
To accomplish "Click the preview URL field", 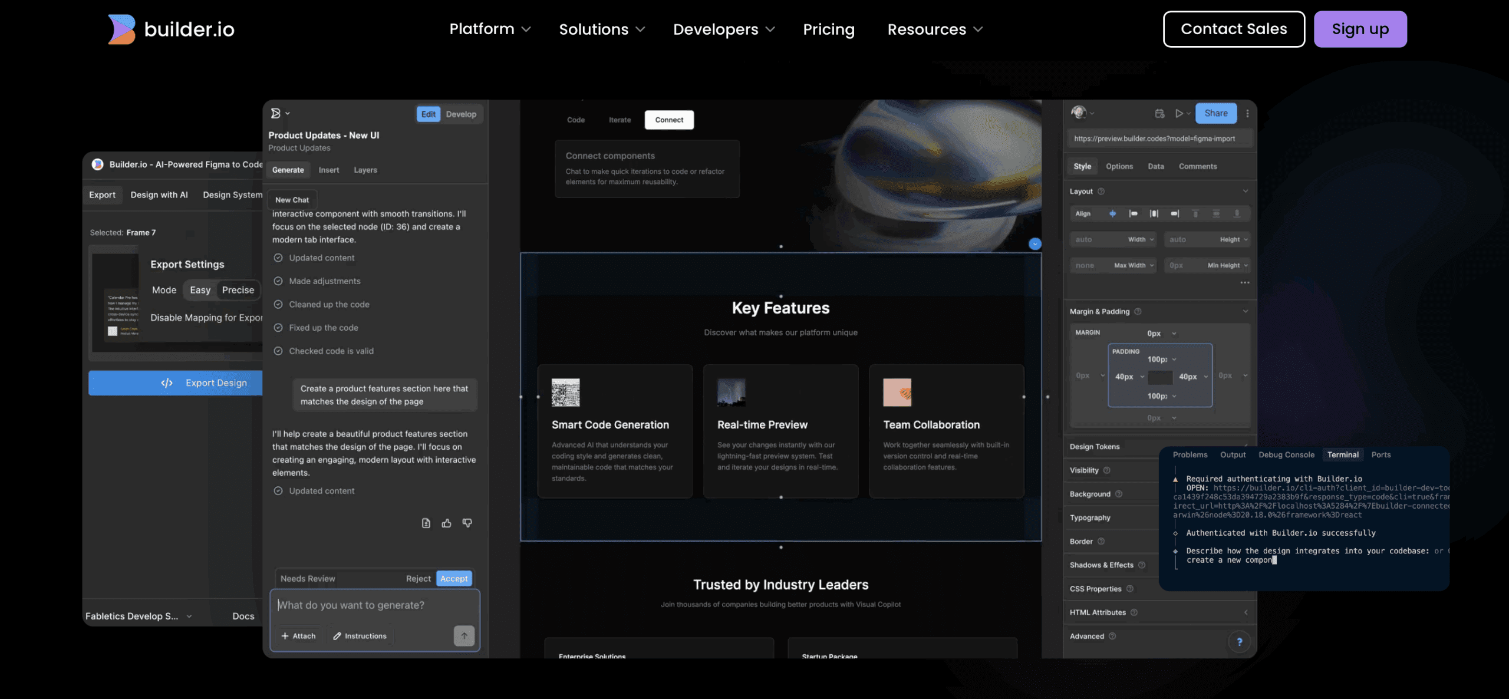I will [1159, 139].
